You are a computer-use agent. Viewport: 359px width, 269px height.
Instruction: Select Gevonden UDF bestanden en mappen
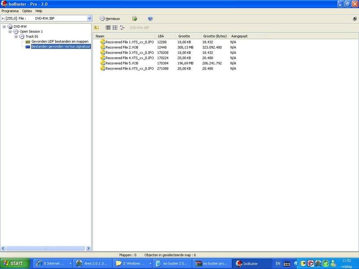[60, 42]
